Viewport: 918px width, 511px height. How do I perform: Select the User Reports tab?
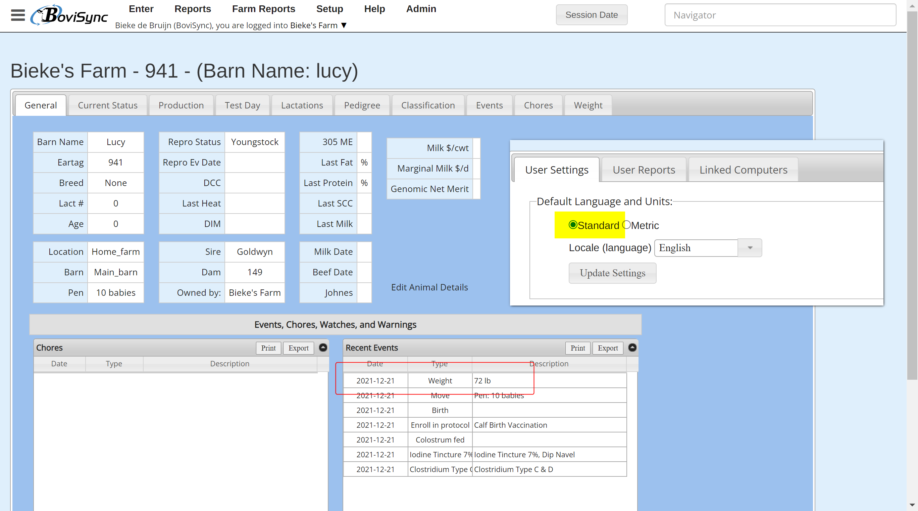(x=644, y=170)
